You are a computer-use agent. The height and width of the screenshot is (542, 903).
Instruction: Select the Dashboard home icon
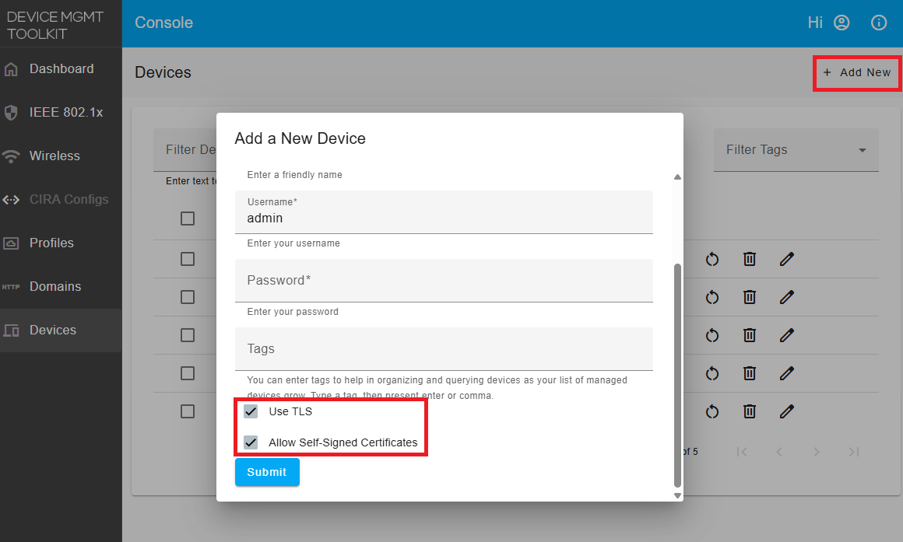click(x=11, y=68)
